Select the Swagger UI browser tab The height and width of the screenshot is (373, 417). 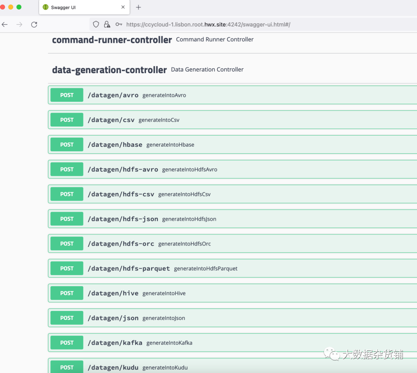[84, 7]
